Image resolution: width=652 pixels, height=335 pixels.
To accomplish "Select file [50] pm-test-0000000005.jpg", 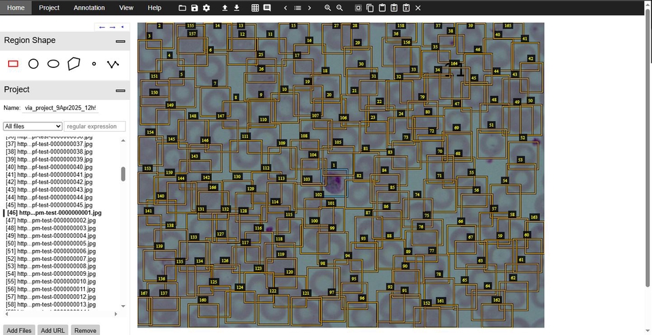I will coord(51,243).
